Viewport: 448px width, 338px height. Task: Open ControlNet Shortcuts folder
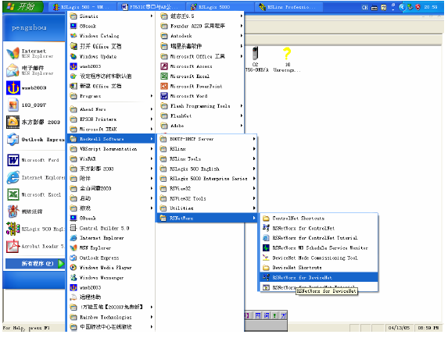pyautogui.click(x=319, y=219)
